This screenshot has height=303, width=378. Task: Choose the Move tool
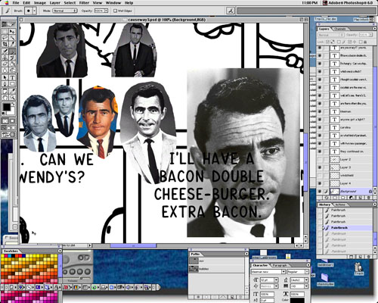(x=12, y=31)
